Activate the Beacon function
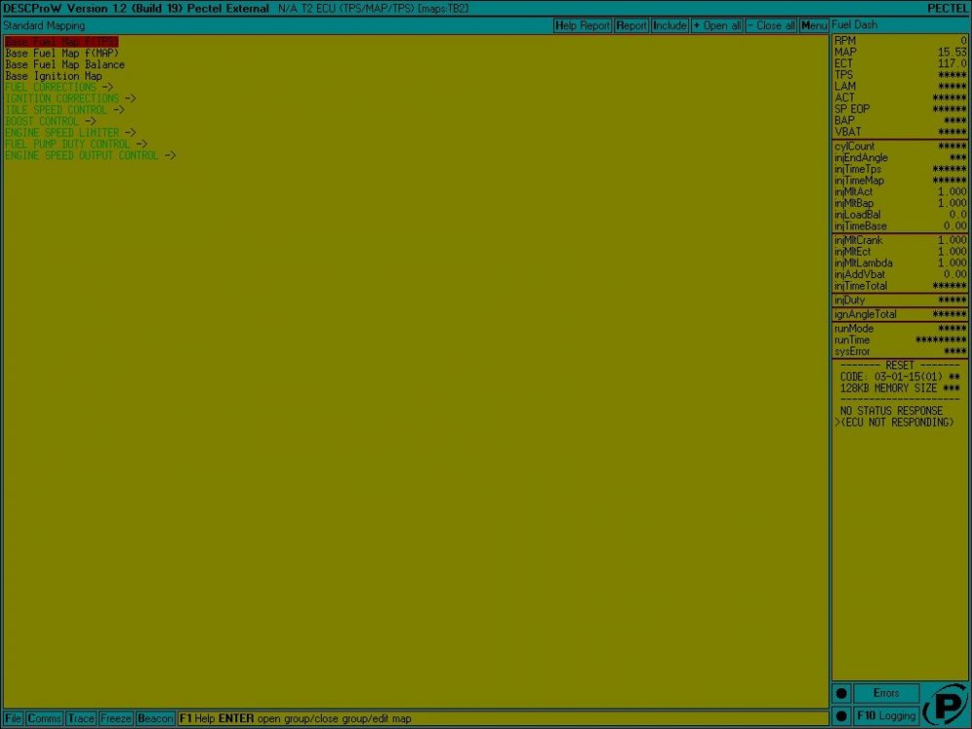The height and width of the screenshot is (729, 972). click(156, 717)
